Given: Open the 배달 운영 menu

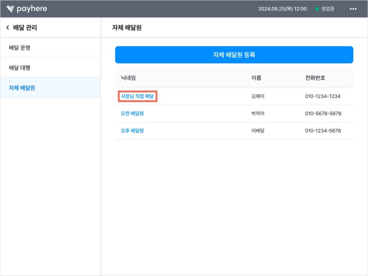Looking at the screenshot, I should pos(50,48).
